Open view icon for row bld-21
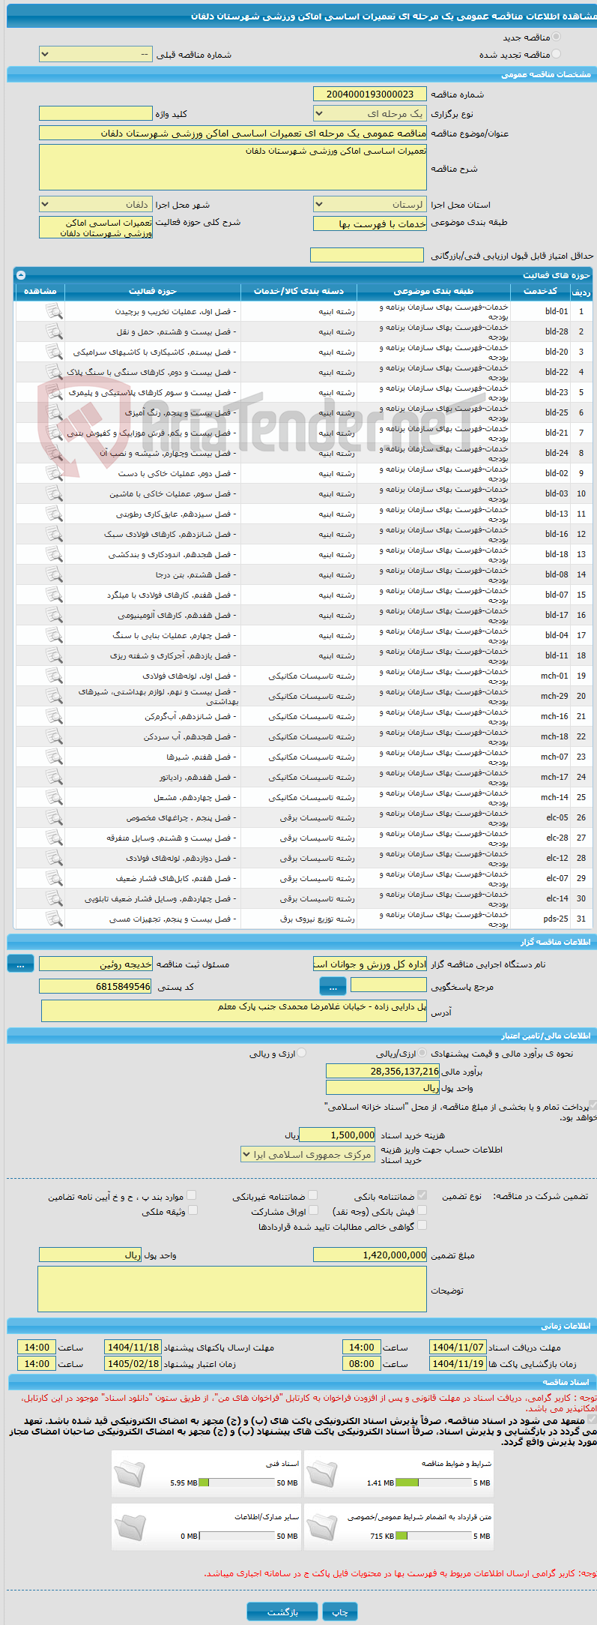 point(54,433)
